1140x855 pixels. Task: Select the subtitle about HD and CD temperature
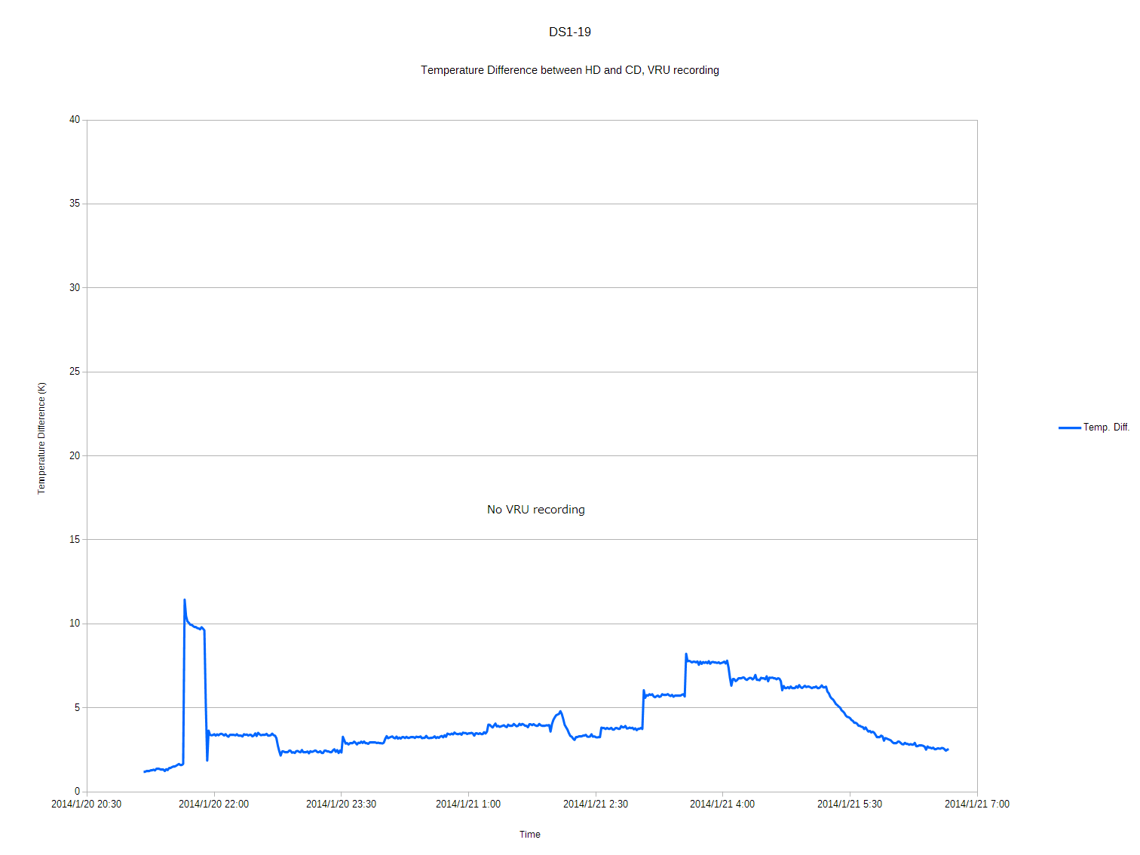569,70
